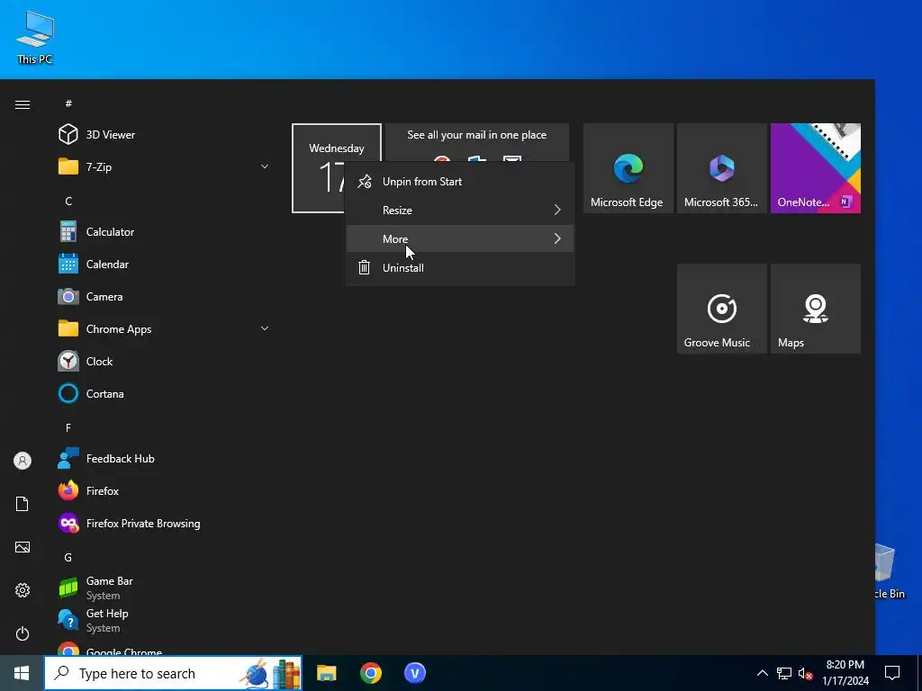Open the Settings gear icon
This screenshot has width=922, height=691.
coord(23,590)
